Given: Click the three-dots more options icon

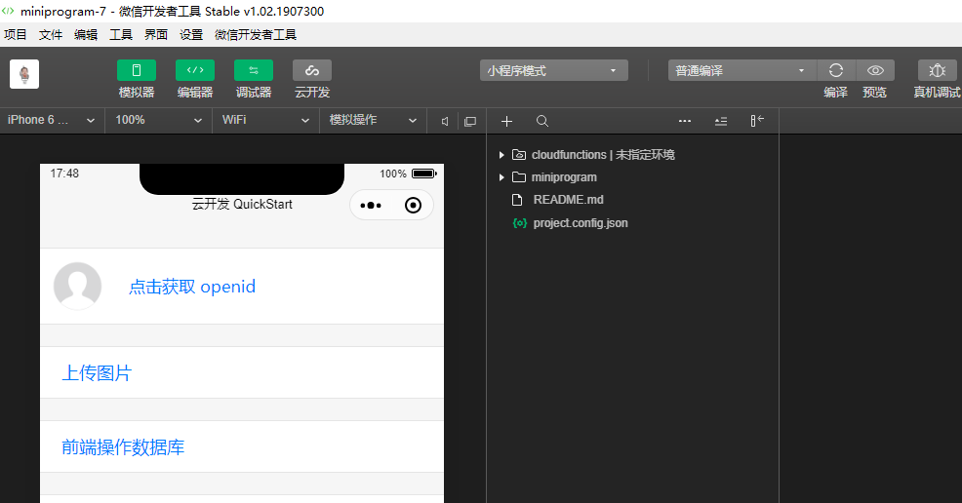Looking at the screenshot, I should pos(685,121).
